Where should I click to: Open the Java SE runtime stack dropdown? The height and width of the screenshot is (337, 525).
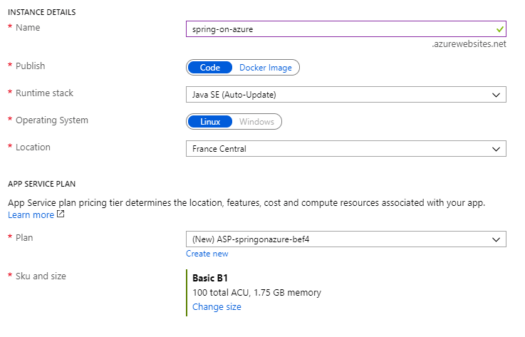tap(346, 95)
